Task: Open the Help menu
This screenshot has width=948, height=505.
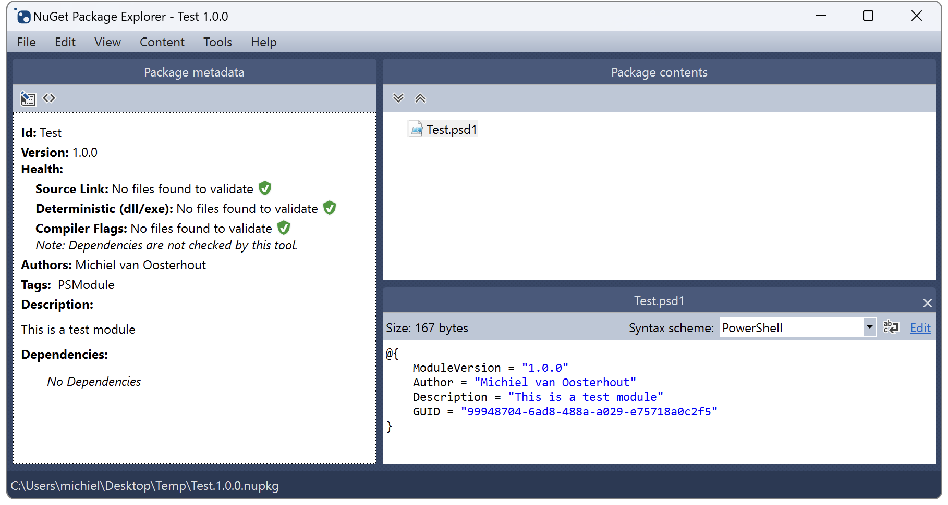Action: coord(263,42)
